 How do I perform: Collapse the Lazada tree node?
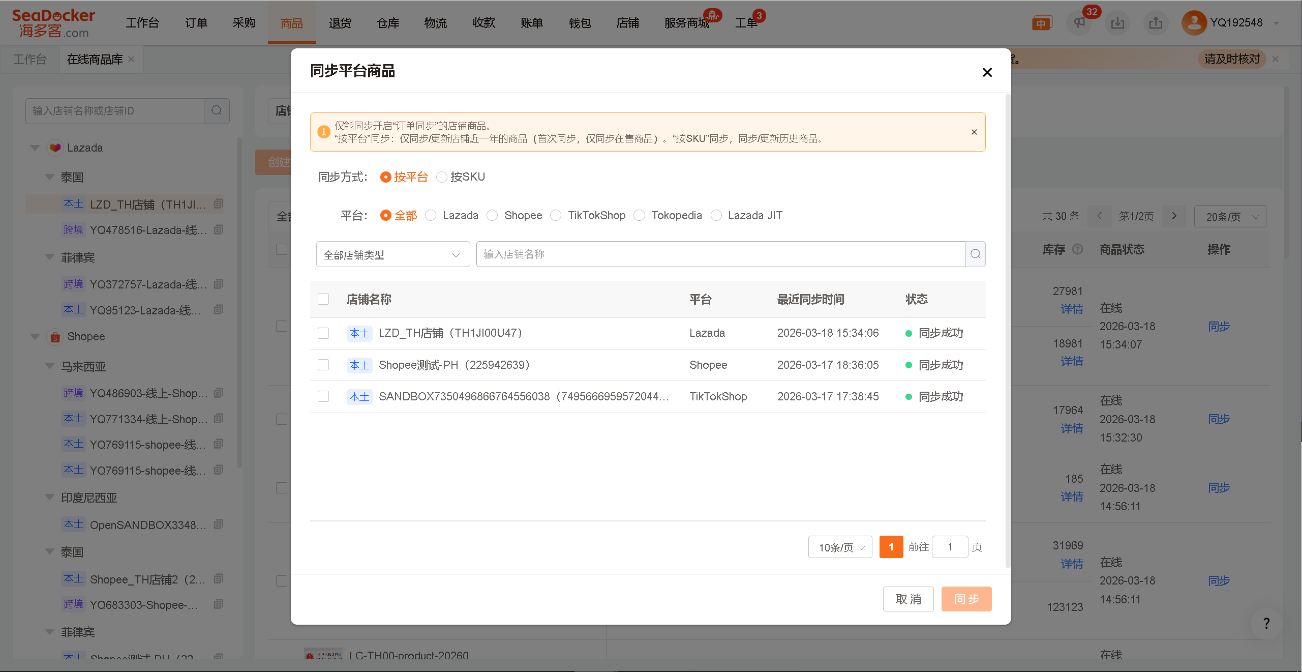pyautogui.click(x=35, y=148)
